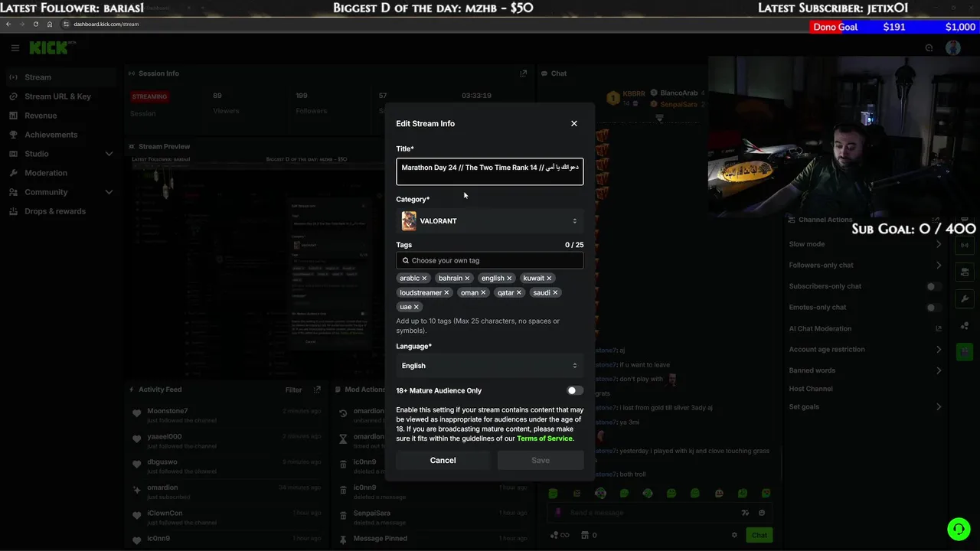Select the Moonstone7 follow activity entry

pos(226,415)
